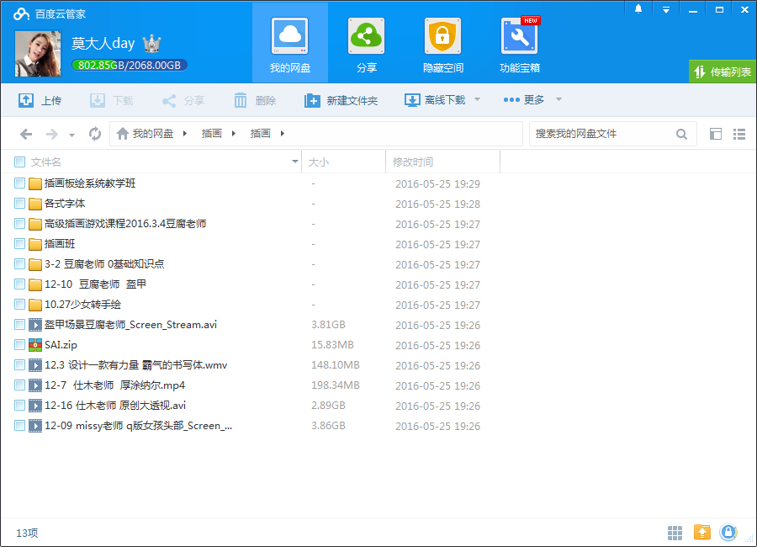Viewport: 757px width, 547px height.
Task: Check the 12-10 豆腐老师 盔甲 checkbox
Action: (x=20, y=284)
